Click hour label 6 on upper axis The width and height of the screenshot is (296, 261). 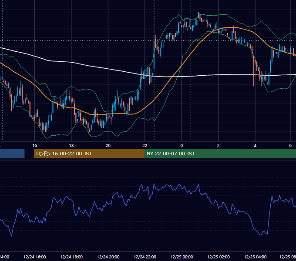pos(290,146)
